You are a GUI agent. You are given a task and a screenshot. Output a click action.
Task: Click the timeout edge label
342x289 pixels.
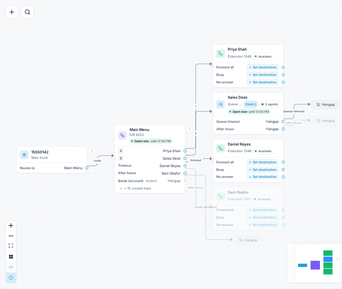pos(195,160)
